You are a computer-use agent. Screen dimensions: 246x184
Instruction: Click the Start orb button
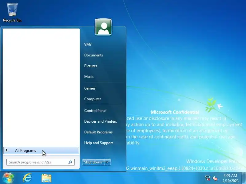tap(8, 178)
